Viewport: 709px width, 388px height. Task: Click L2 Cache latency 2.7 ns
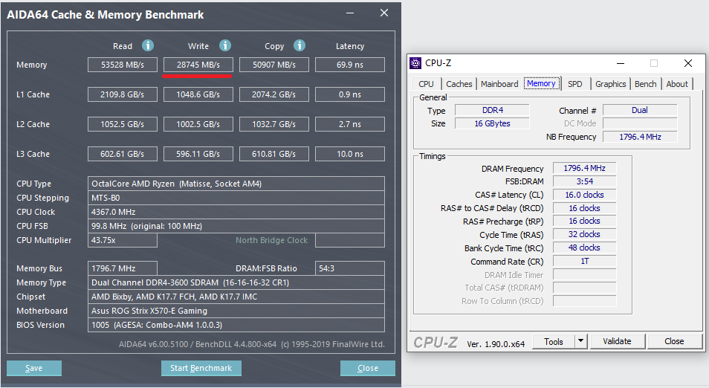pos(350,124)
